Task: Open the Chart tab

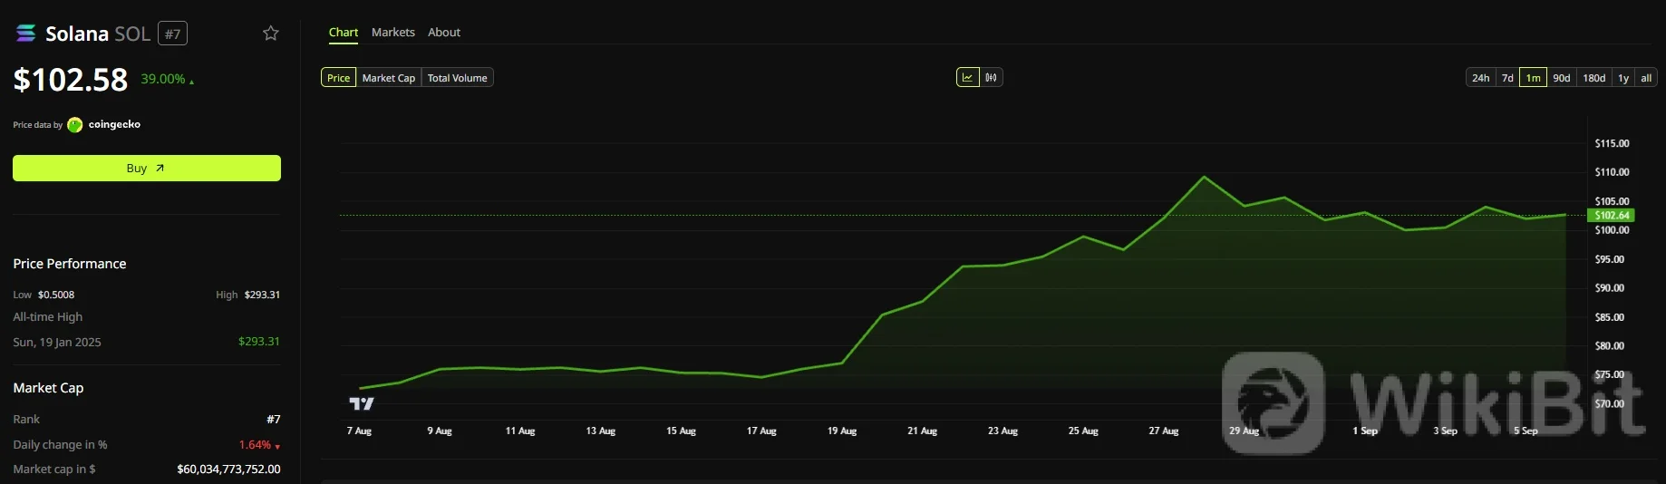Action: [344, 33]
